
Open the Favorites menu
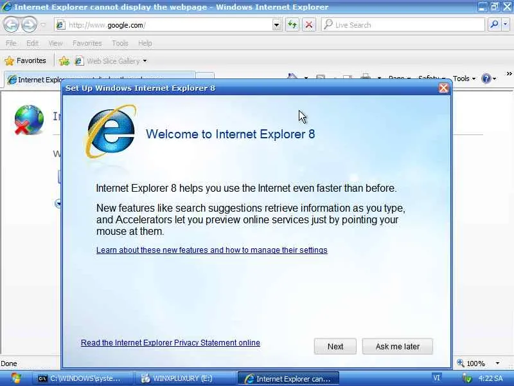87,43
